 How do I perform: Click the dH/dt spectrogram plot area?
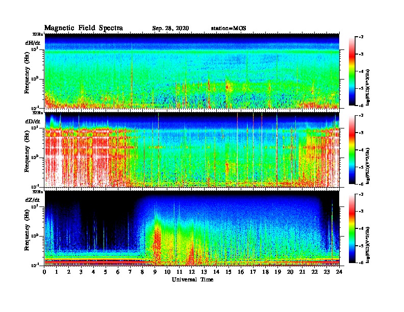192,71
